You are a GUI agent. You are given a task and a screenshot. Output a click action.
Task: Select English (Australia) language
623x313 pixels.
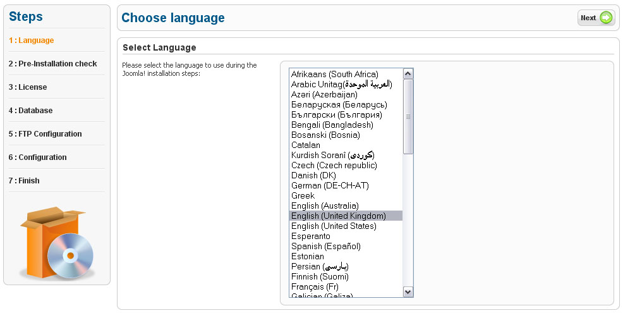coord(325,206)
